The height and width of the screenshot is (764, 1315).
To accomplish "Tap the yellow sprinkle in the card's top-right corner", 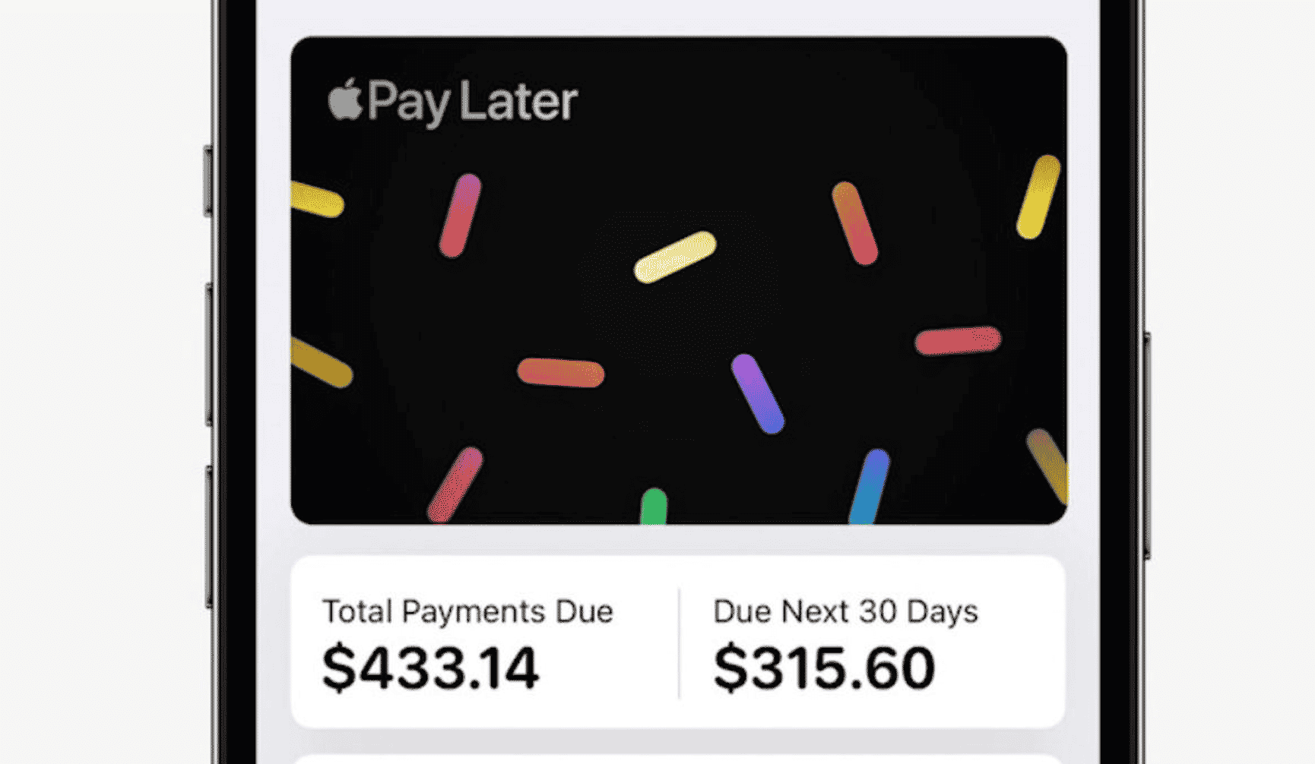I will point(1038,197).
